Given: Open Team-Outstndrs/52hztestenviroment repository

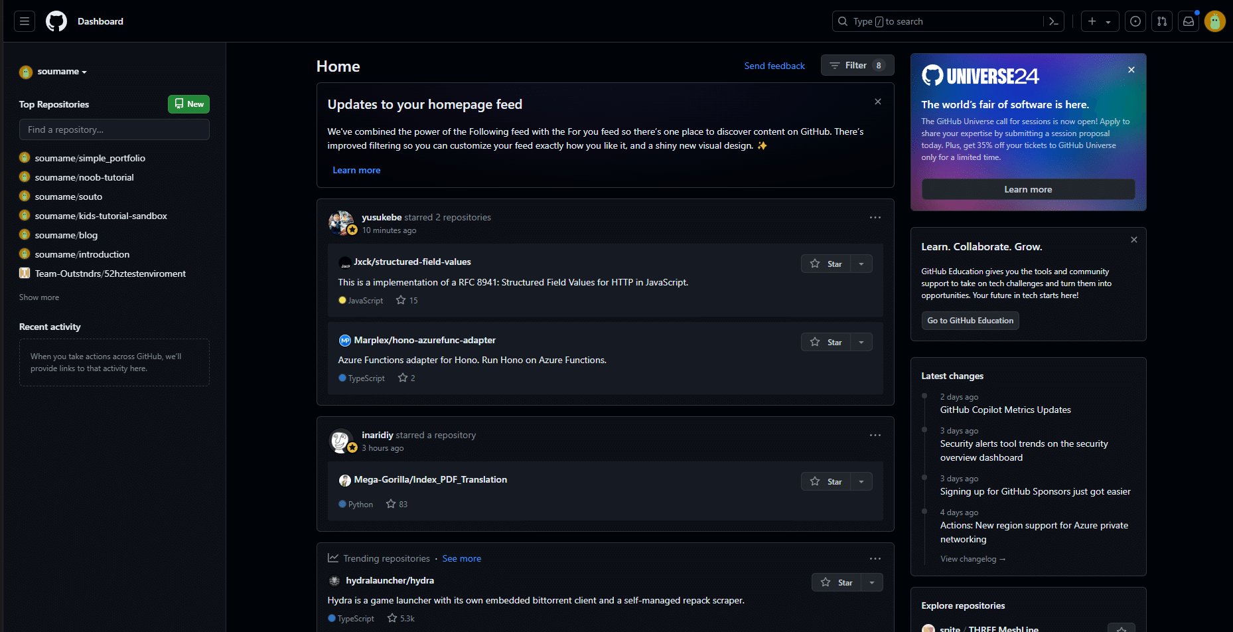Looking at the screenshot, I should [110, 274].
